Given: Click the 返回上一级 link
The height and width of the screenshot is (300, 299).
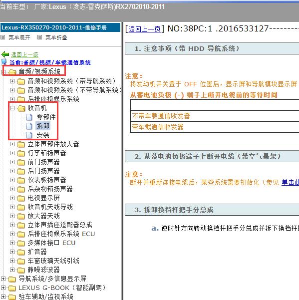Looking at the screenshot, I should 24,55.
